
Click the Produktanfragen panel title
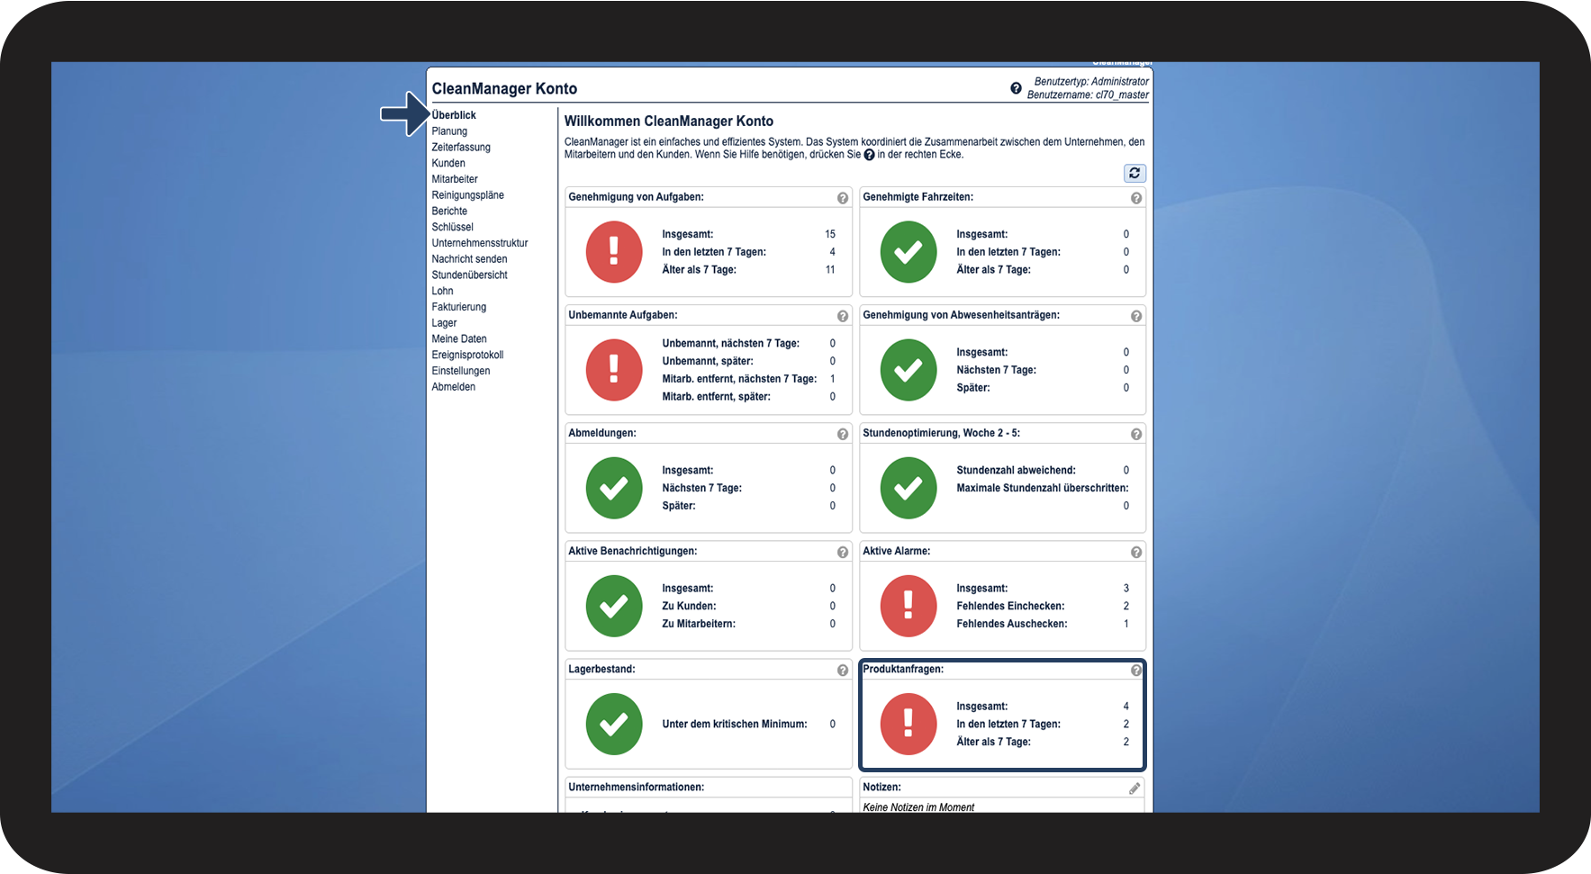pyautogui.click(x=903, y=670)
